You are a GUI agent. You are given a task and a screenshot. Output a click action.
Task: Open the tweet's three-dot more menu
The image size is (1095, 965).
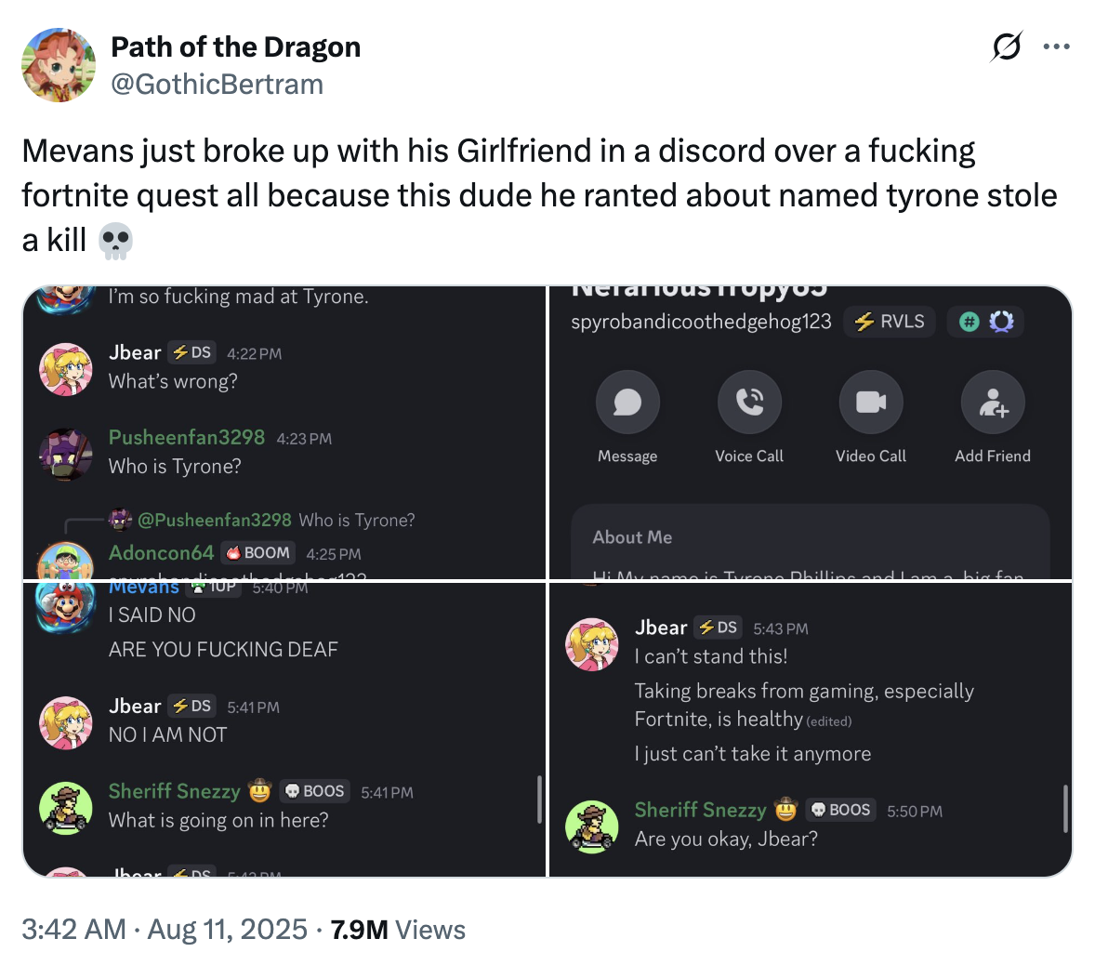pos(1056,46)
